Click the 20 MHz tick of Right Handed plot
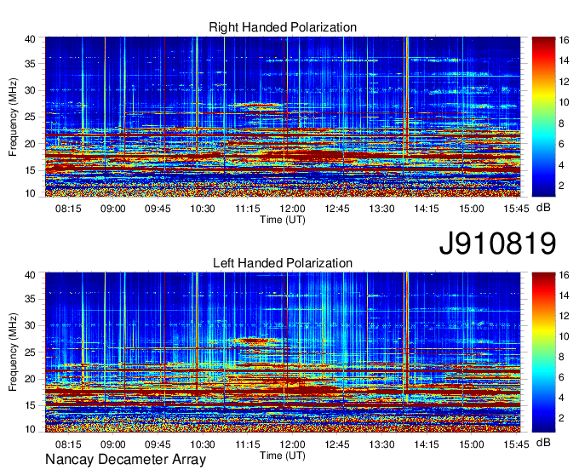Viewport: 579px width, 470px height. click(x=30, y=144)
